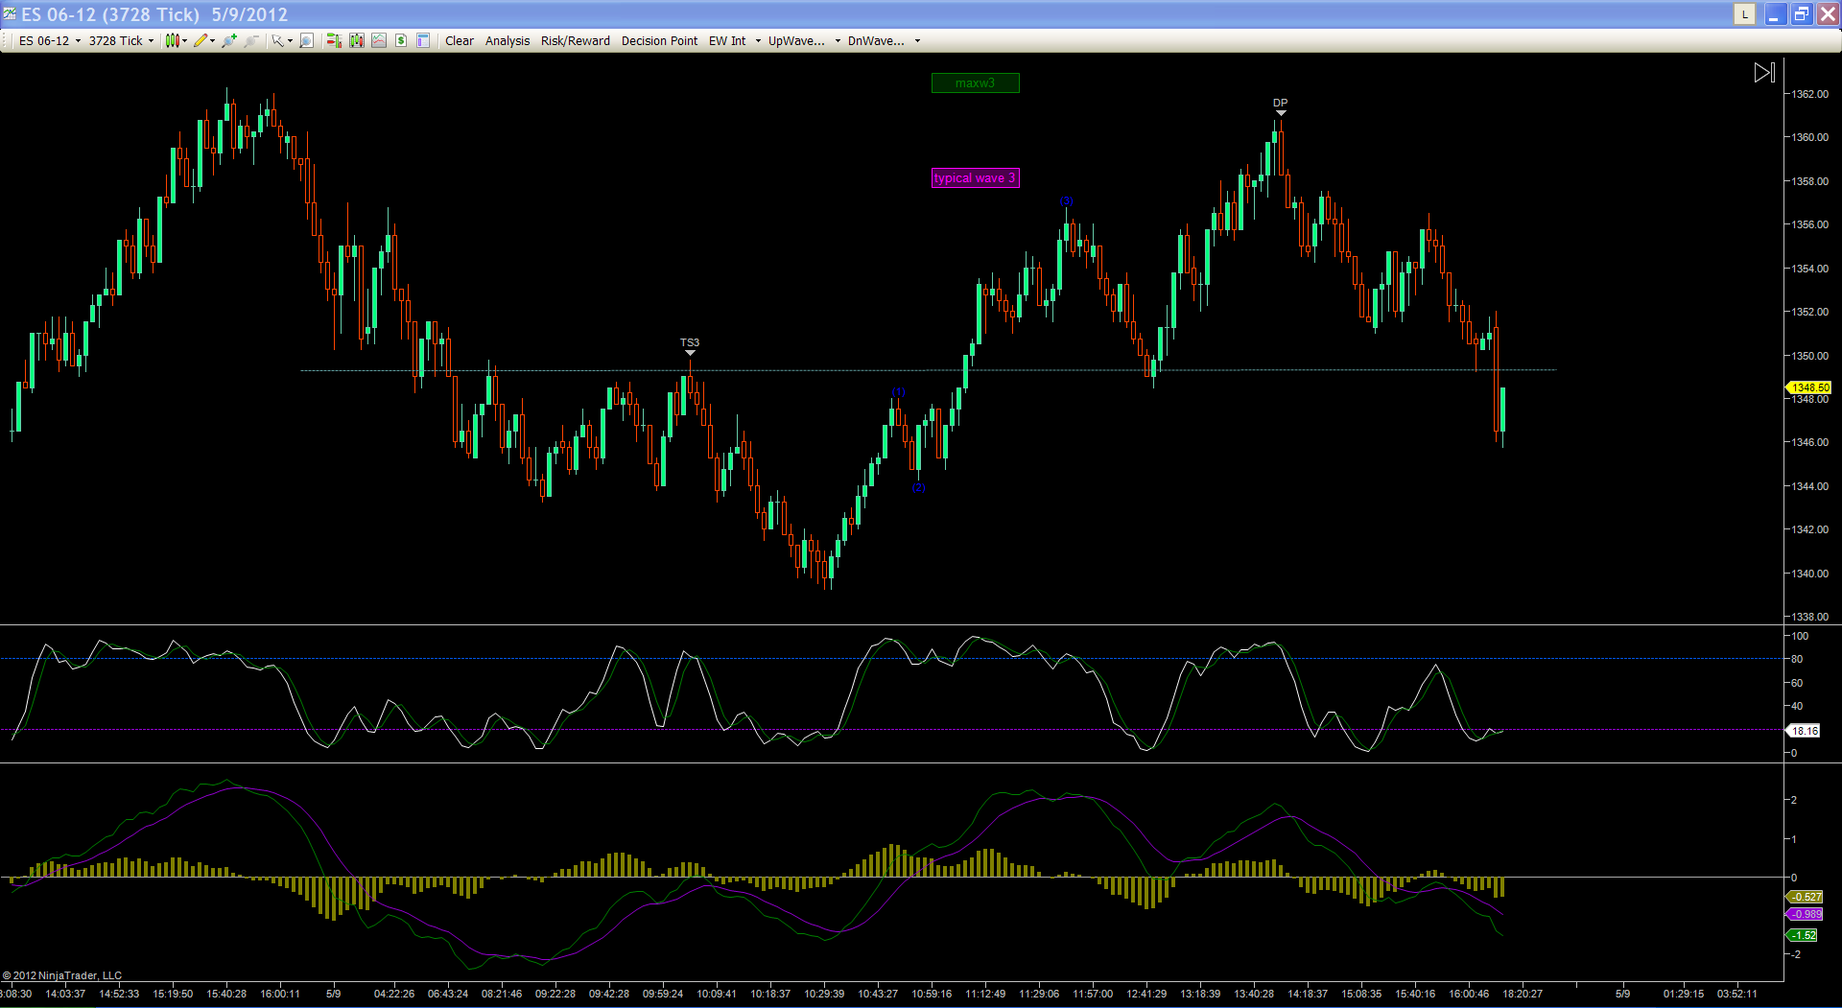Click the UpWave... label
Viewport: 1842px width, 1008px height.
tap(796, 41)
